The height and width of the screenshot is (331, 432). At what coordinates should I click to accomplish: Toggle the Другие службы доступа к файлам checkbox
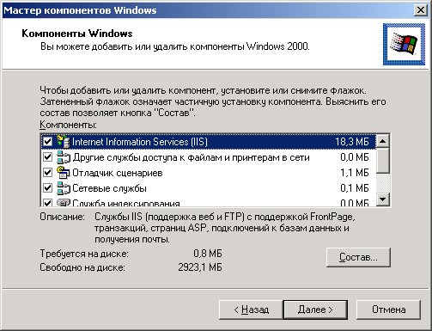coord(47,157)
